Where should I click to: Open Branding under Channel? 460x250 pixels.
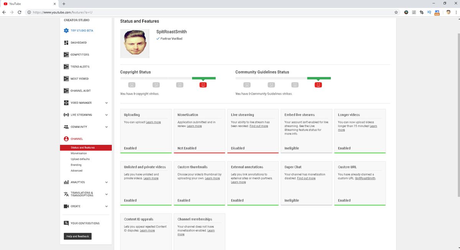point(76,165)
